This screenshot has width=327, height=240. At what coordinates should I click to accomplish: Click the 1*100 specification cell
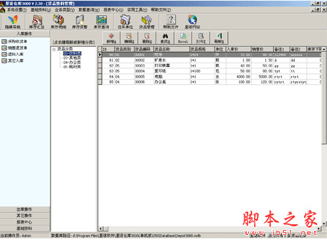click(x=202, y=71)
